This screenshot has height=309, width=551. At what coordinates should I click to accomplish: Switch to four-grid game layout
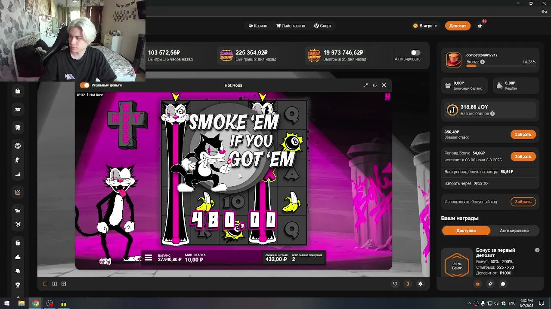[x=64, y=284]
